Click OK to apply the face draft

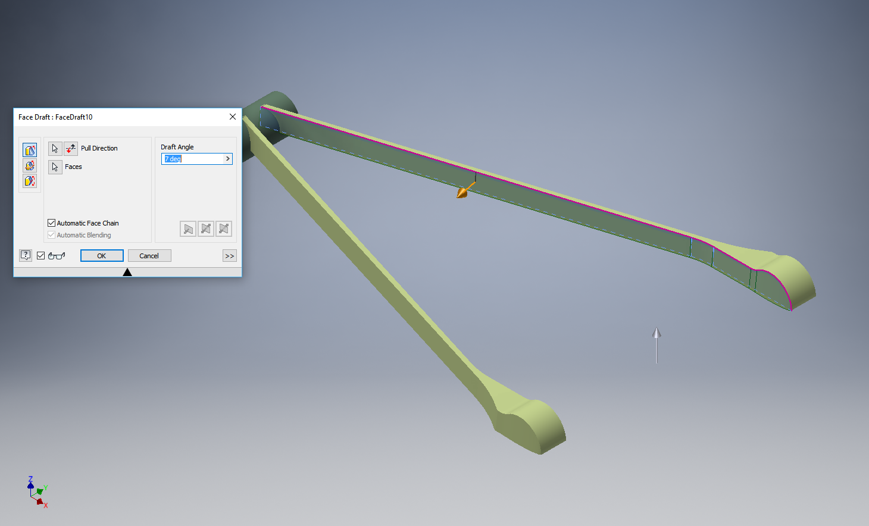tap(102, 256)
